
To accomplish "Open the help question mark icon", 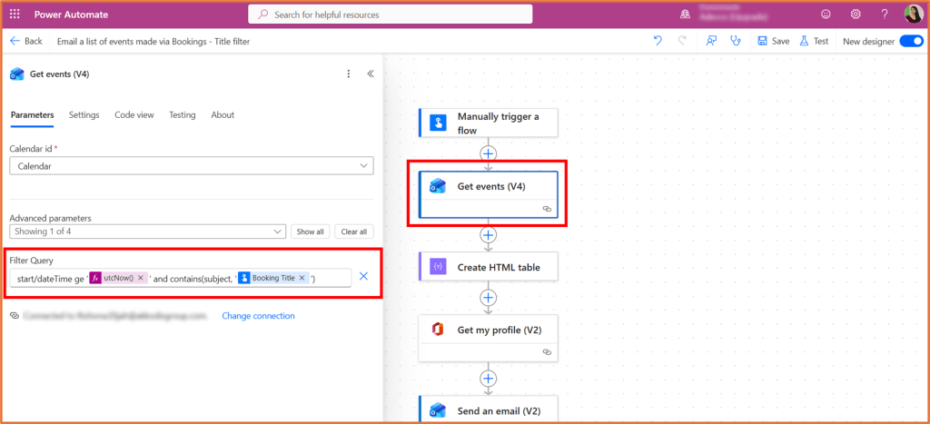I will 885,15.
